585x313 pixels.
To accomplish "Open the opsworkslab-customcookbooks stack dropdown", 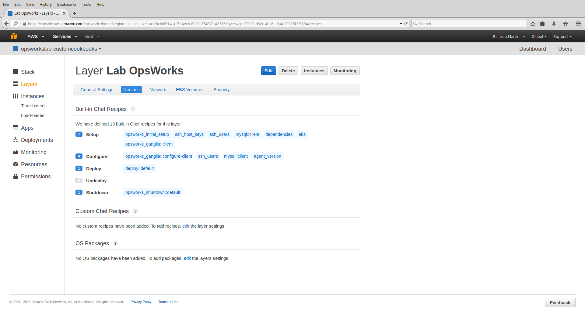I will 60,49.
